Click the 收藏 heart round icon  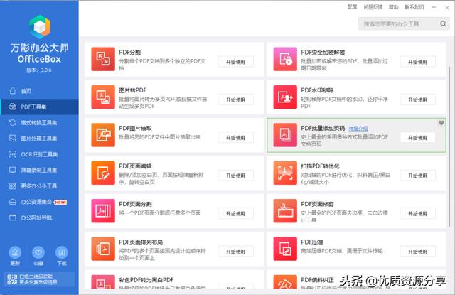(38, 252)
